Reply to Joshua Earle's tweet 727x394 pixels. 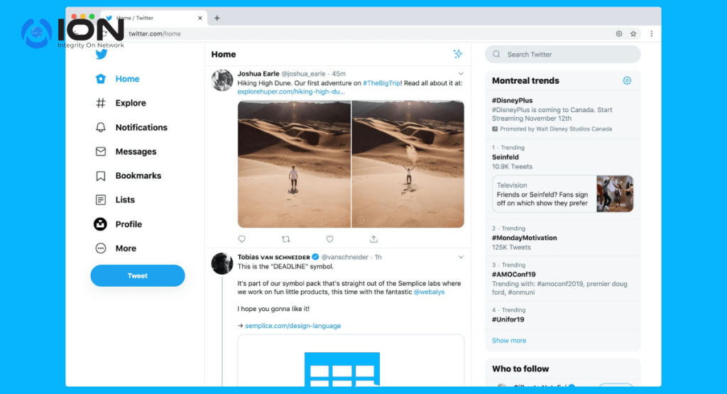[242, 239]
